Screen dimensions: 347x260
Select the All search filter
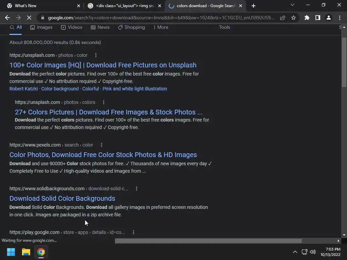point(16,27)
